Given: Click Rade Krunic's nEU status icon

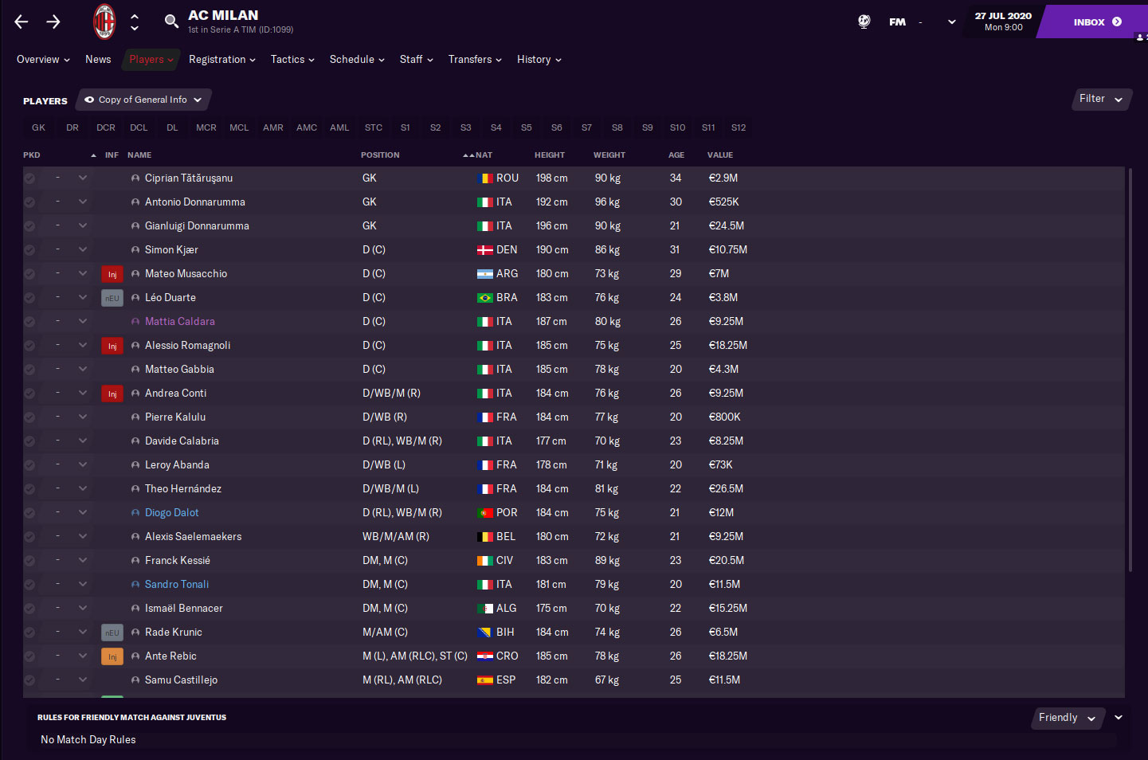Looking at the screenshot, I should point(112,633).
